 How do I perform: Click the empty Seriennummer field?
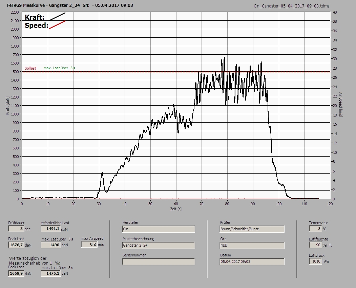(159, 262)
